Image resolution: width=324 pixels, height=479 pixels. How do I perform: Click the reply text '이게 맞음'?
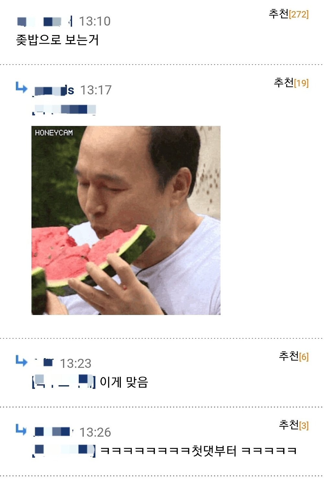click(124, 382)
